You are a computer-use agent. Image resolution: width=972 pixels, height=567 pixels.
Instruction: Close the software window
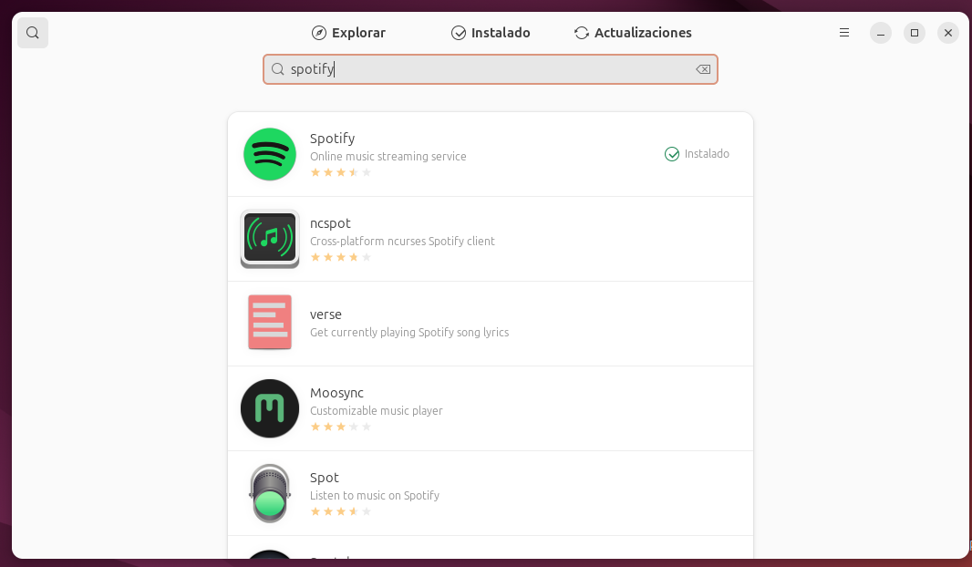tap(947, 33)
